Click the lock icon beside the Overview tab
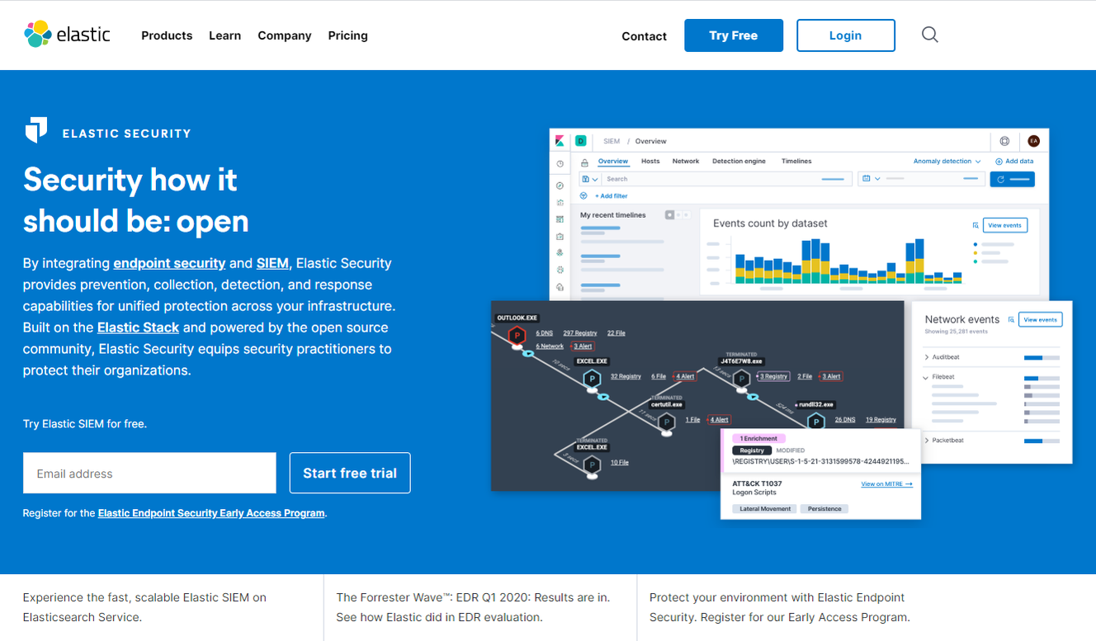The height and width of the screenshot is (641, 1096). [584, 162]
